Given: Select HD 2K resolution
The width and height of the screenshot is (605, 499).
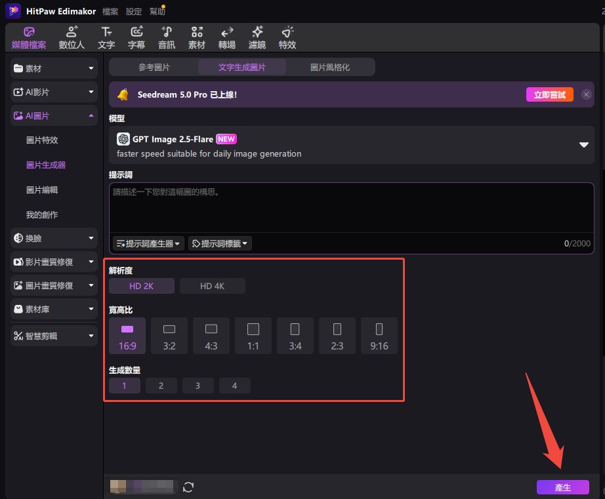Looking at the screenshot, I should [x=142, y=286].
